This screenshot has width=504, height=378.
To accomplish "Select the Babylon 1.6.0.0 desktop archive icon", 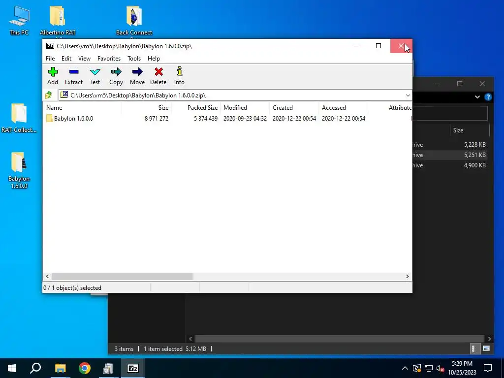I will coord(19,170).
